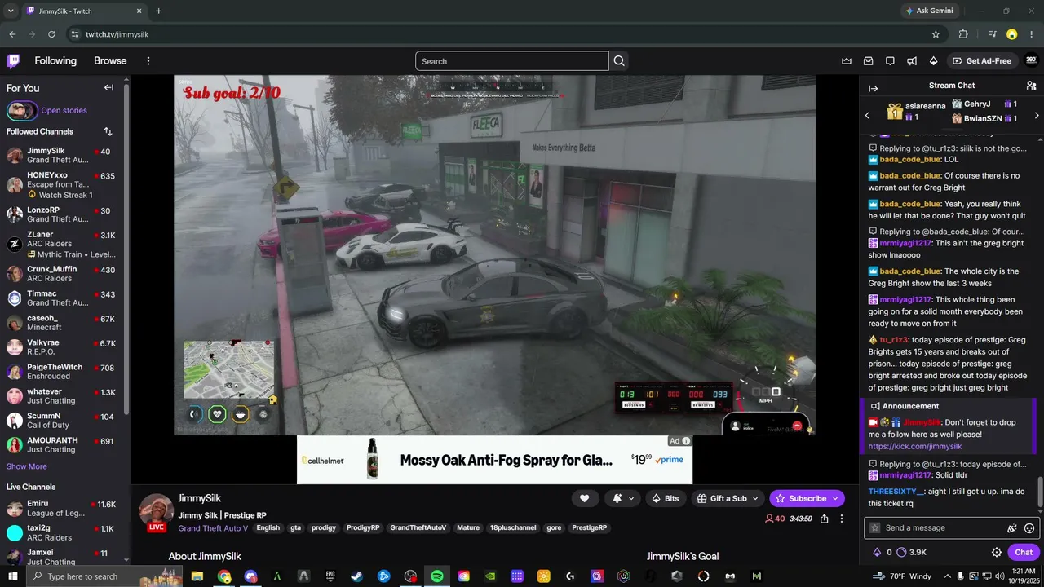Share the stream via share icon
Screen dimensions: 1044x587
pos(825,519)
